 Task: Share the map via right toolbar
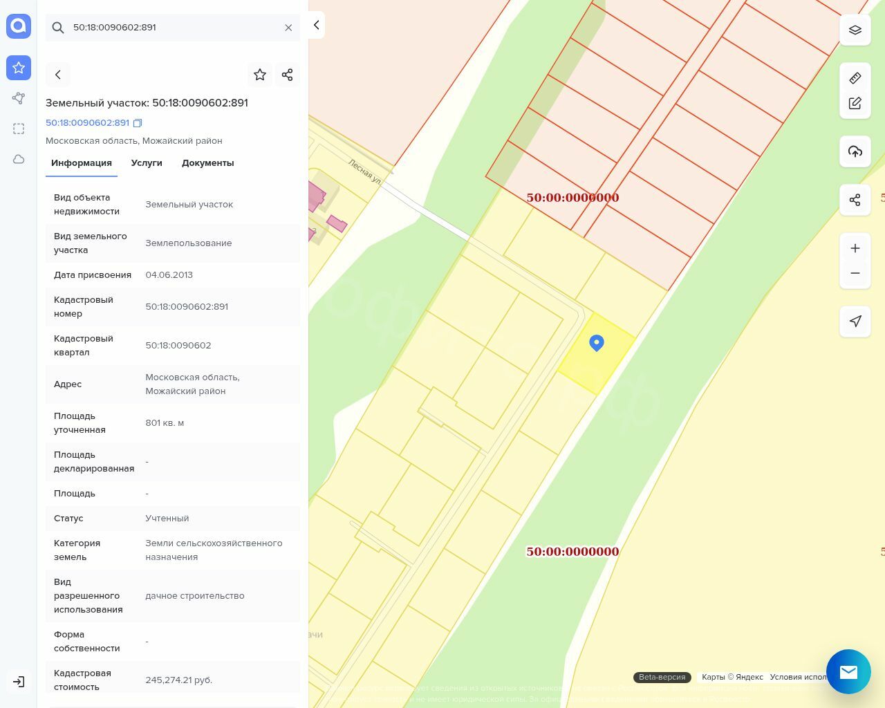[855, 200]
